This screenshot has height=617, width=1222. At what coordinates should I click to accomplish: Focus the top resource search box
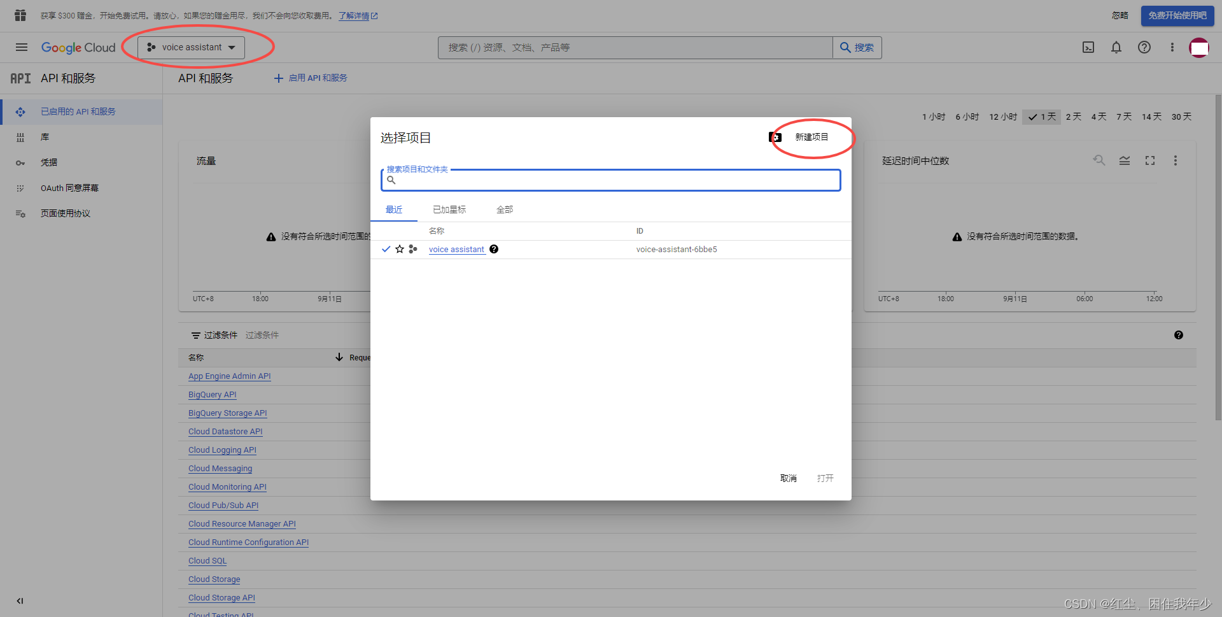pyautogui.click(x=635, y=48)
